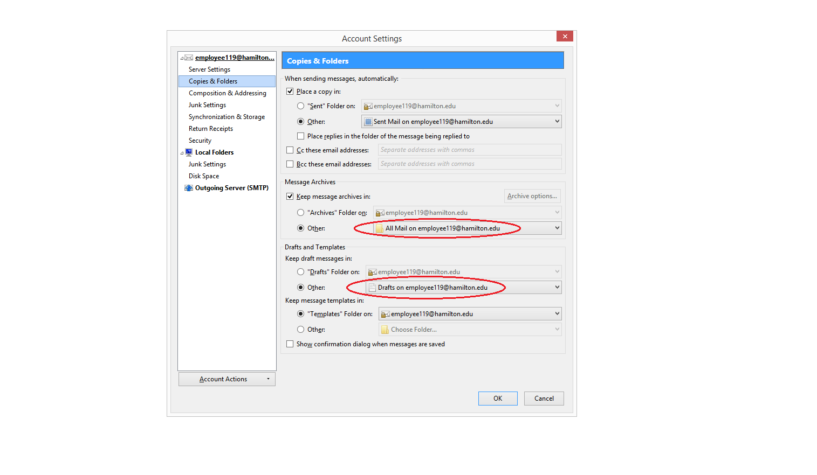The image size is (817, 475).
Task: Open the Choose Folder dropdown
Action: (x=470, y=330)
